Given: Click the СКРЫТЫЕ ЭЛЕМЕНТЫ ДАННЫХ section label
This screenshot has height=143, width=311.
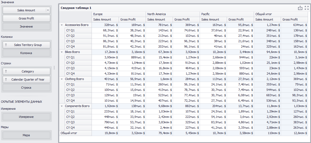Looking at the screenshot, I should (21, 102).
